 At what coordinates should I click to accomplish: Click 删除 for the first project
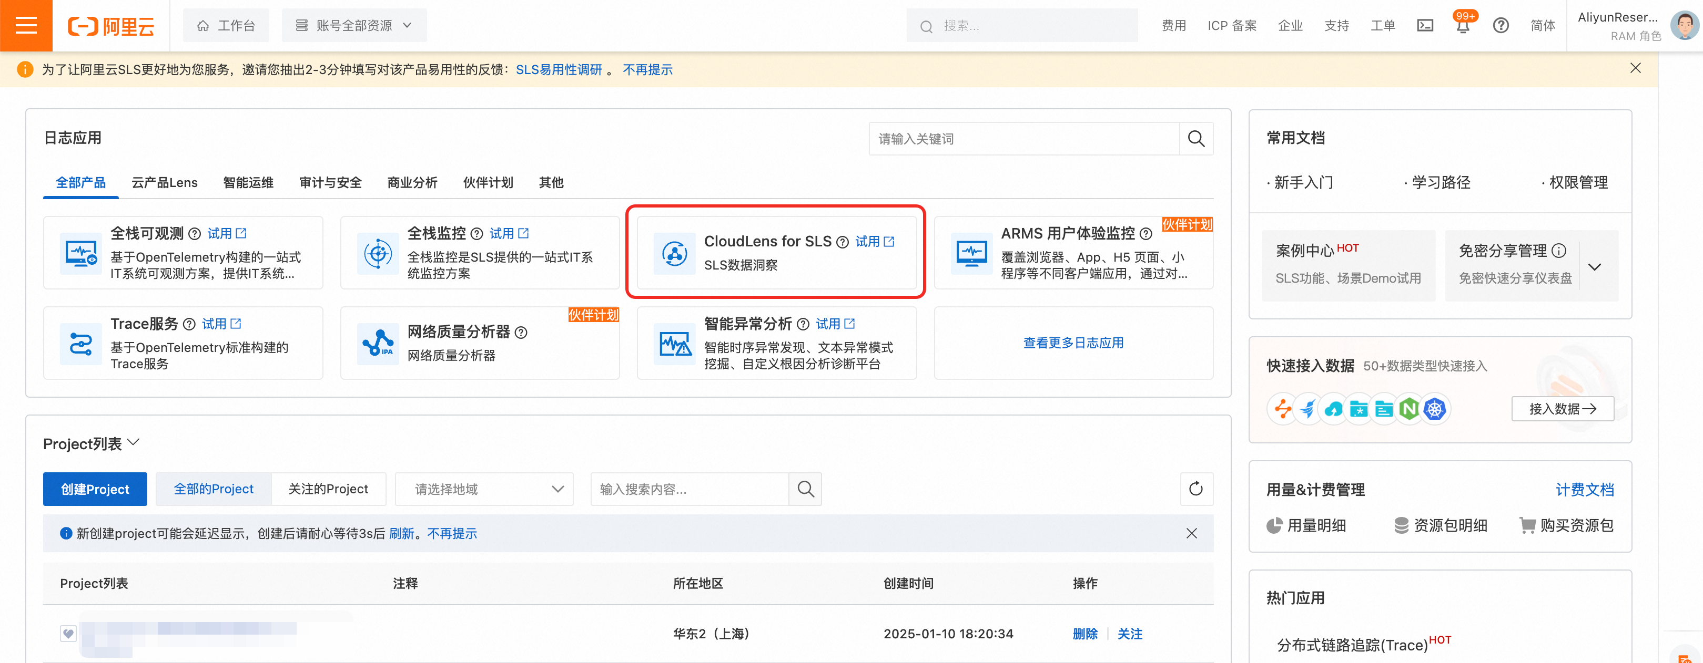tap(1085, 634)
